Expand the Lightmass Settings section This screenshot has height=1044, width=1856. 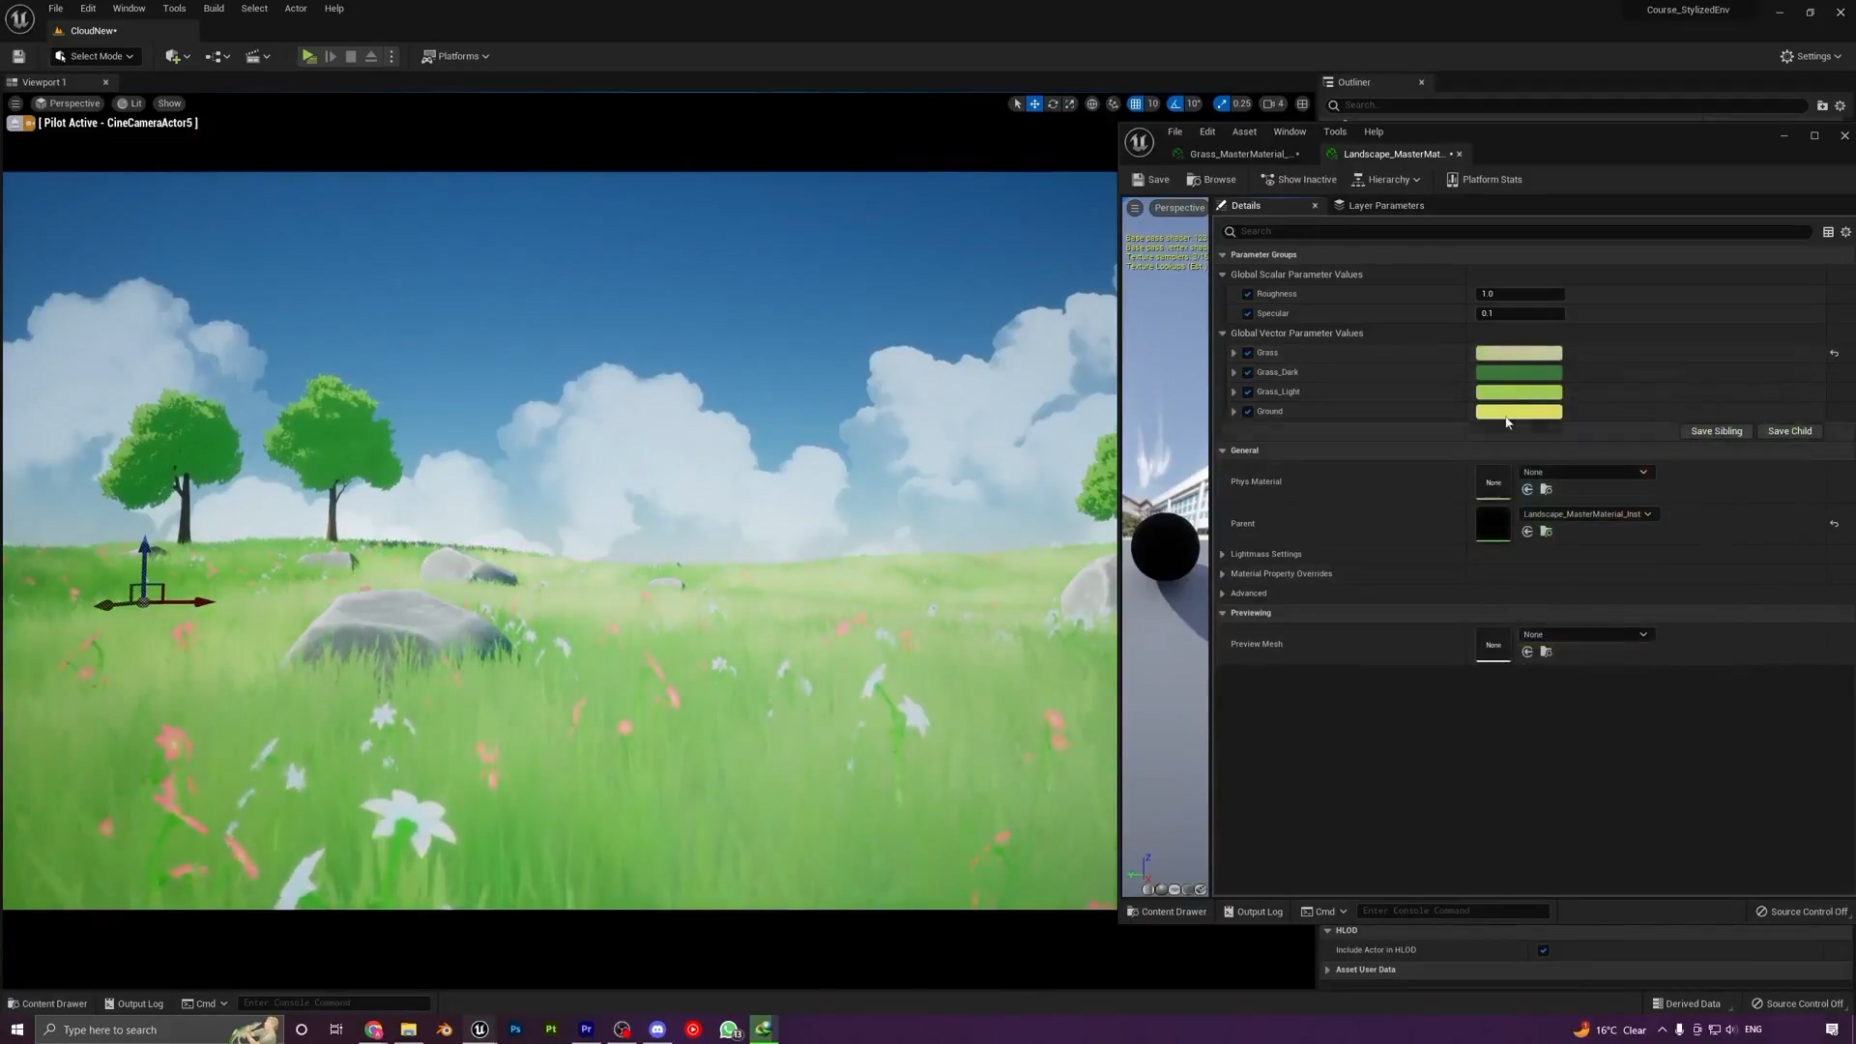coord(1223,553)
